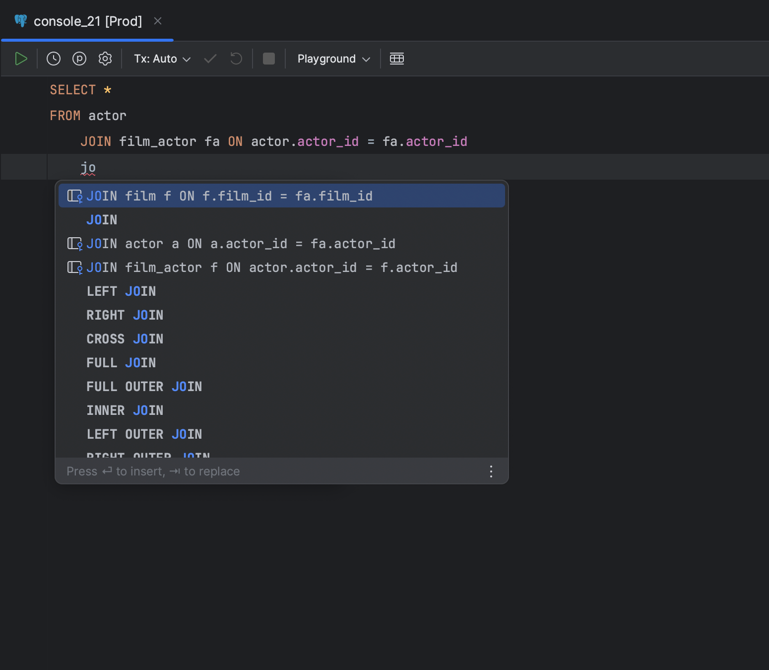Select the CROSS JOIN completion
Screen dimensions: 769x670
pyautogui.click(x=125, y=339)
